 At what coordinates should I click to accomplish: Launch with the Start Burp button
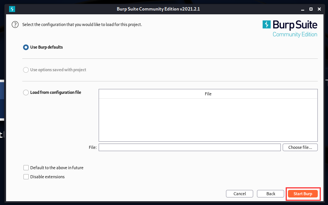tap(303, 194)
